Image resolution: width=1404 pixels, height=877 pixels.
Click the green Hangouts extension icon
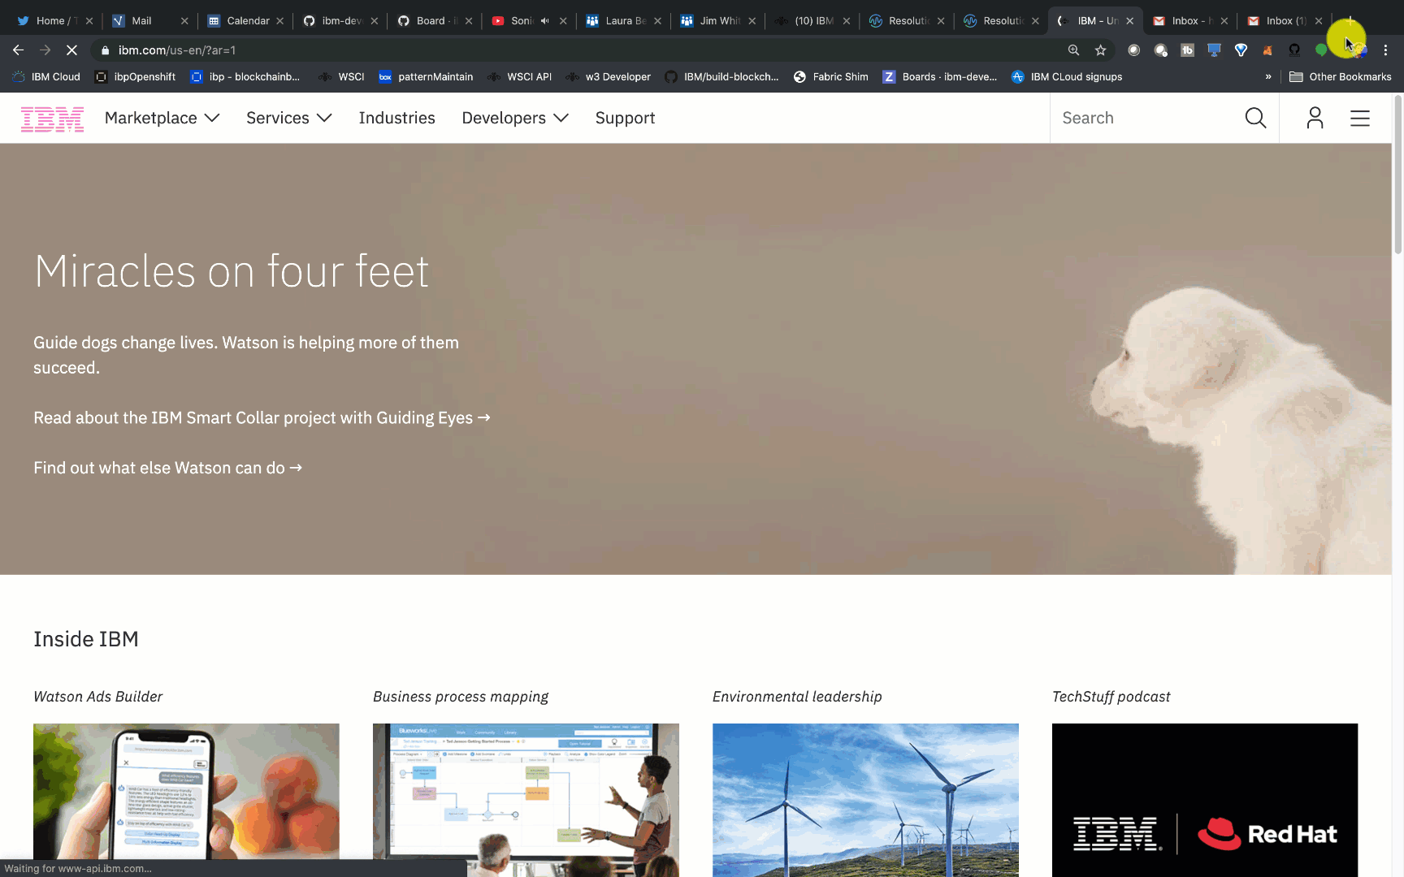(1321, 50)
